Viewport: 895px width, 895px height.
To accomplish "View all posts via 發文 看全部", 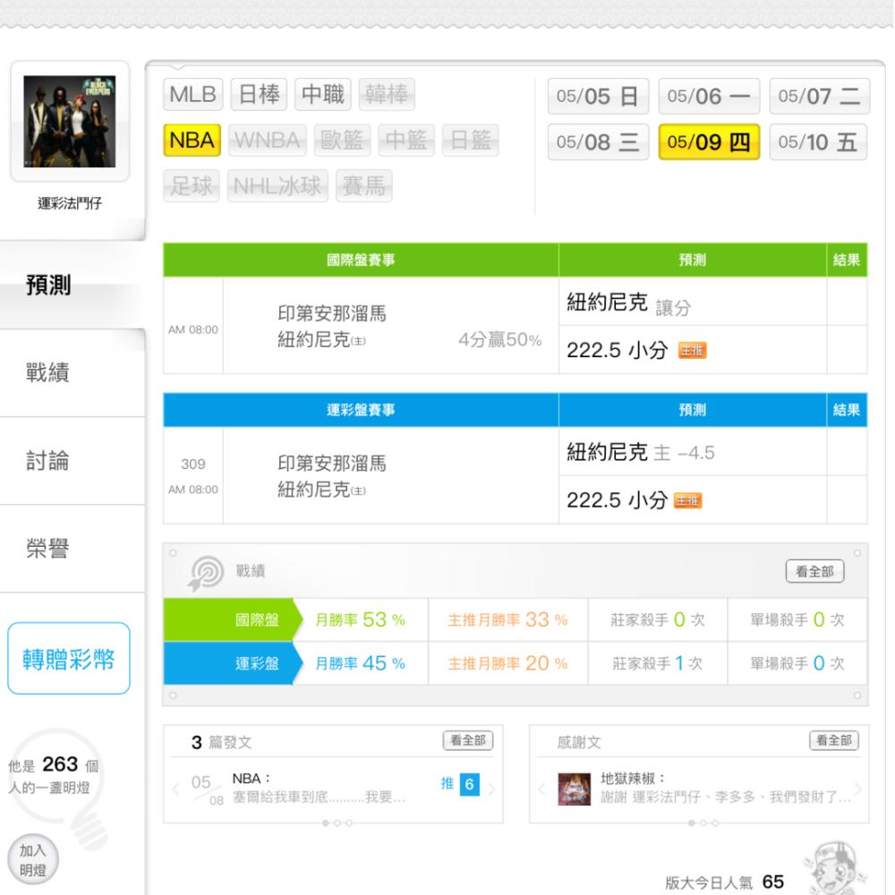I will pos(467,740).
